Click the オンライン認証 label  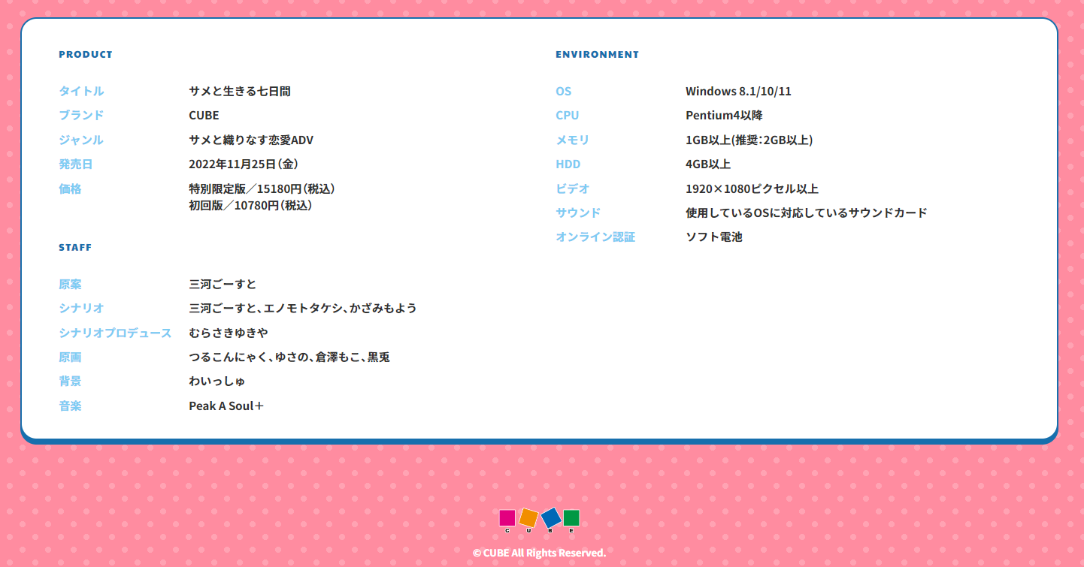[x=595, y=237]
